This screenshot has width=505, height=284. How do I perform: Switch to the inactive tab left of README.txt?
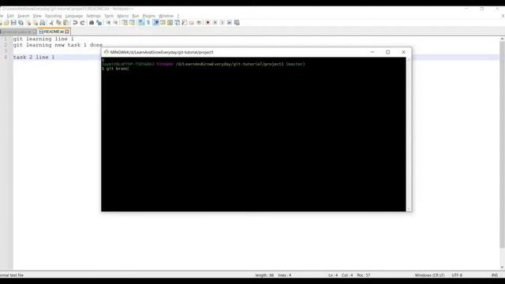[x=18, y=32]
